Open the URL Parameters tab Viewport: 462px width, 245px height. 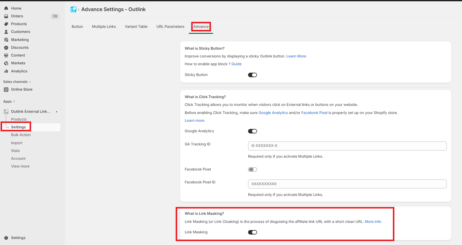(170, 27)
